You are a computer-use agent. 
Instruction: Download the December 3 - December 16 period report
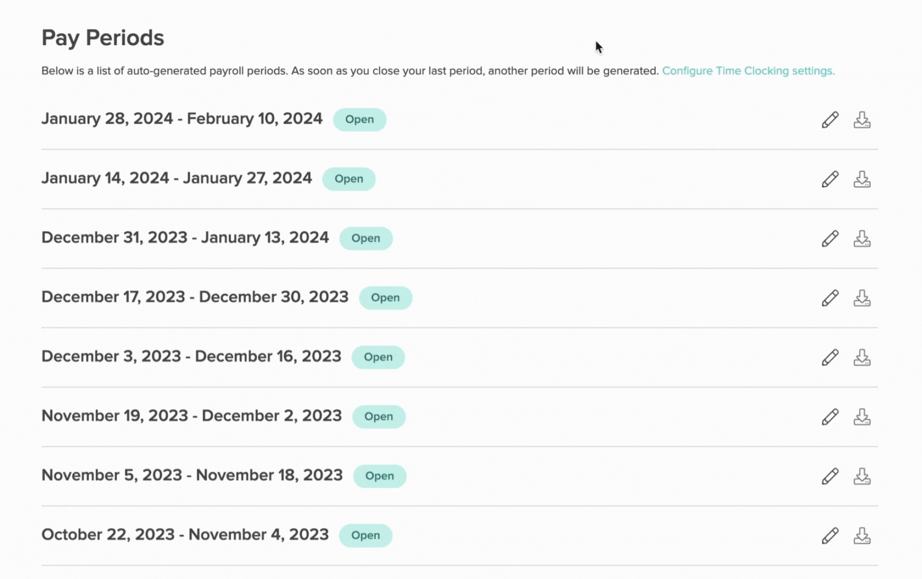[862, 356]
